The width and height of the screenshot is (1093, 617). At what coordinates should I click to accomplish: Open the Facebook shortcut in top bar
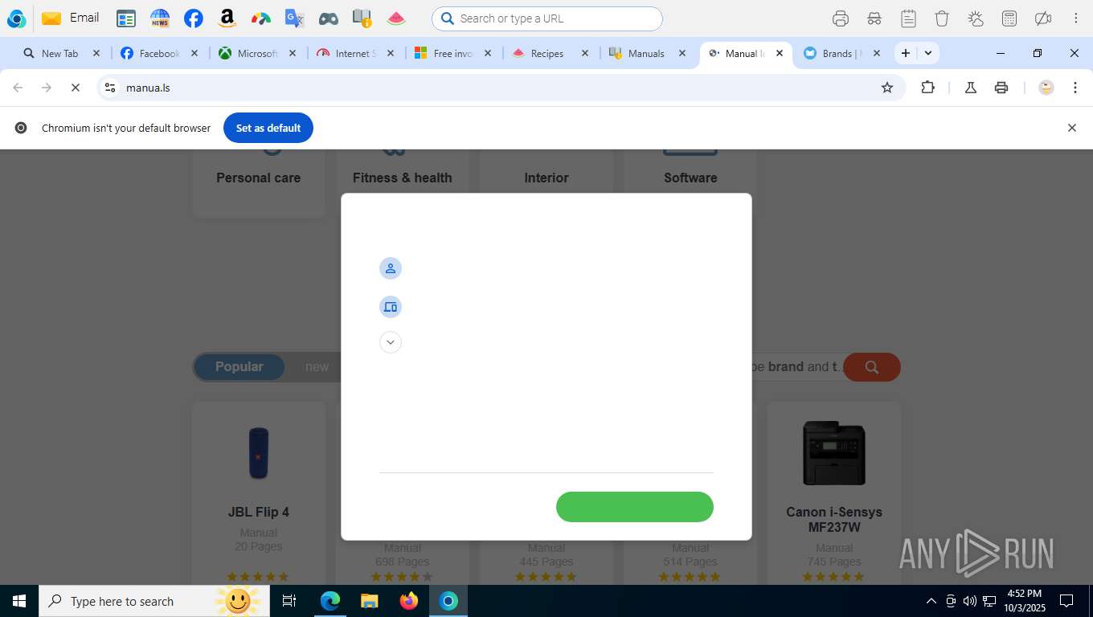click(194, 18)
